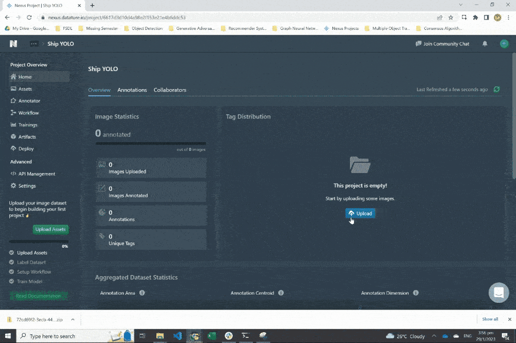The height and width of the screenshot is (343, 516).
Task: Open the breadcrumb ellipsis menu
Action: 34,44
